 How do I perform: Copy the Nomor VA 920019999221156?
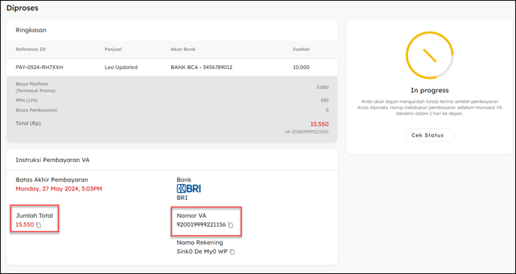pos(231,225)
